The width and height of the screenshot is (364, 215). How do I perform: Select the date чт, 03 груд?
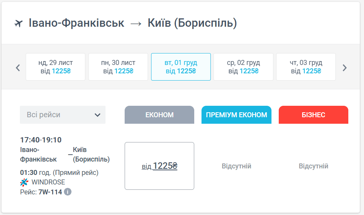tap(306, 67)
